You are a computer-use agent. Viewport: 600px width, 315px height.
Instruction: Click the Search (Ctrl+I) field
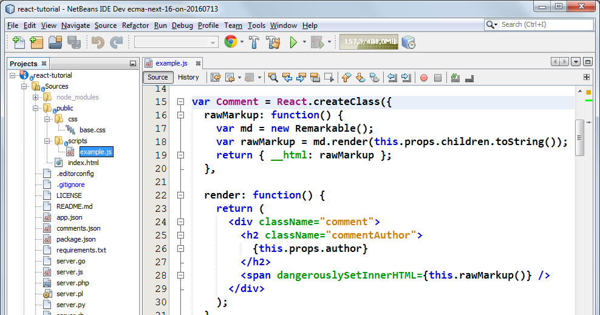(539, 24)
